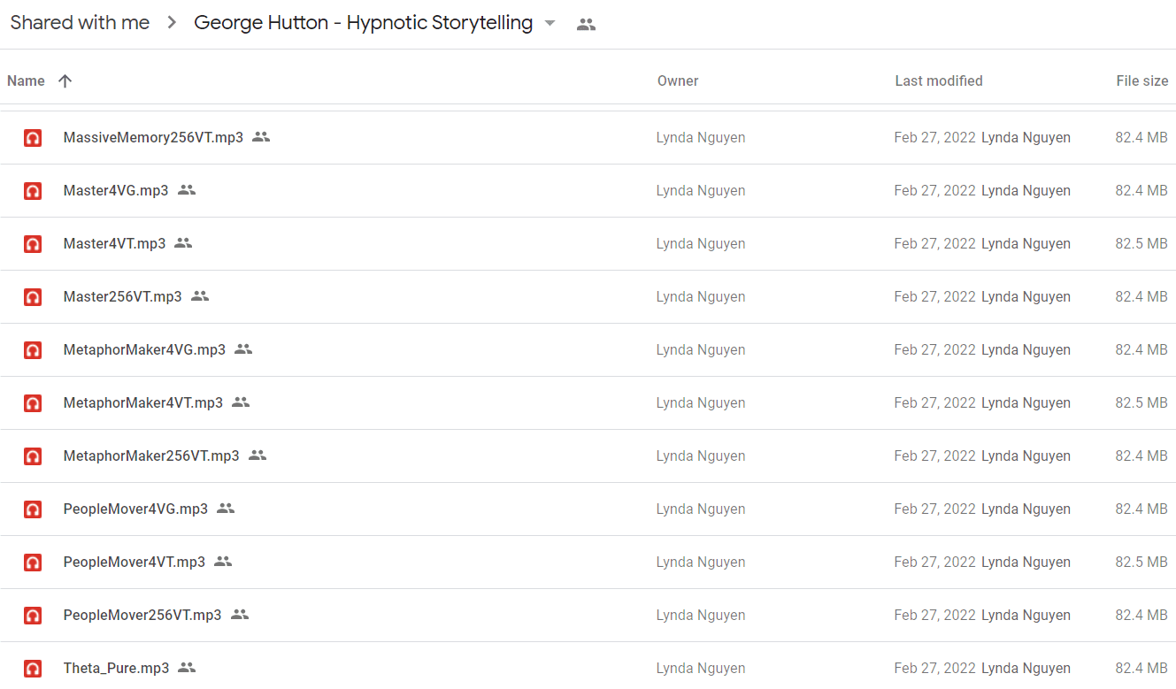The width and height of the screenshot is (1176, 689).
Task: Select the MetaphorMaker256VT.mp3 file name
Action: click(x=151, y=456)
